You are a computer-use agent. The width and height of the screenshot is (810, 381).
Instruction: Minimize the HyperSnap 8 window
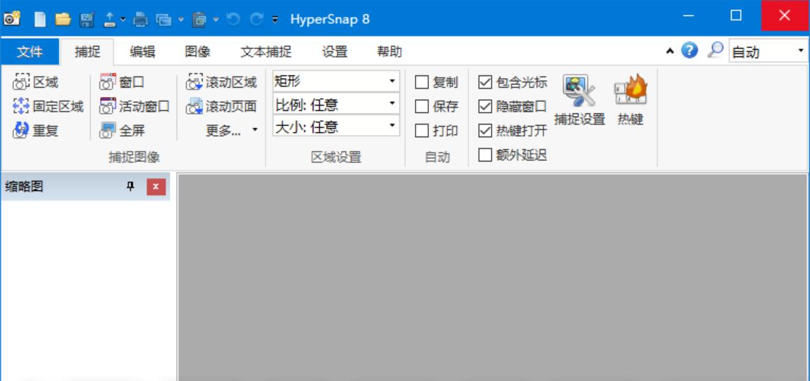pyautogui.click(x=688, y=16)
